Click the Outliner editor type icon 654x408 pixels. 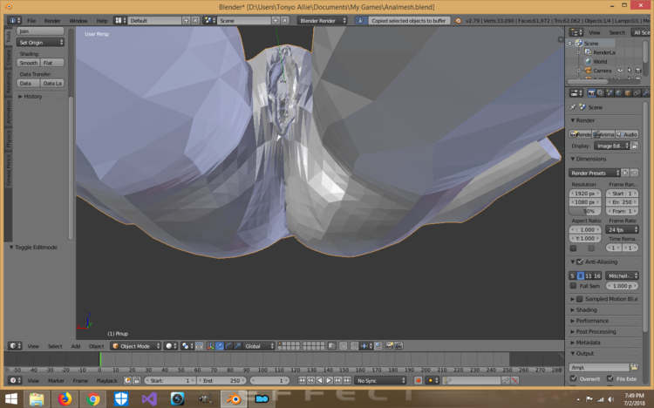pyautogui.click(x=576, y=32)
